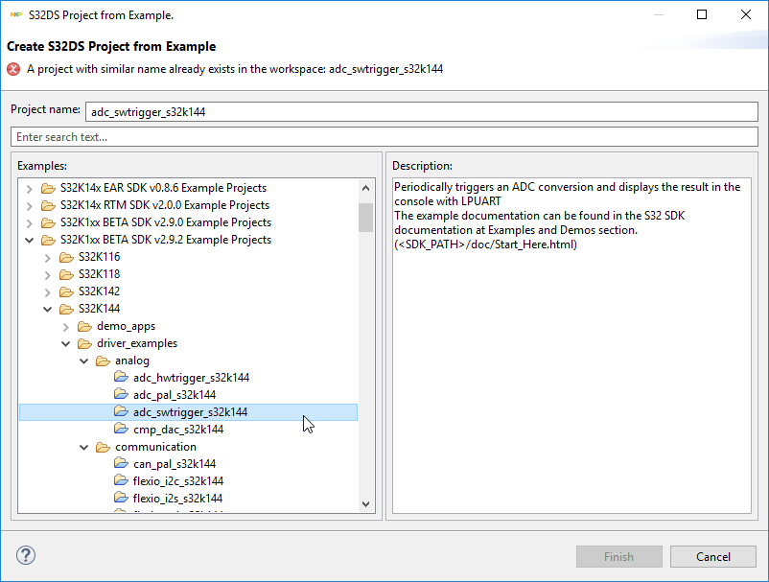The width and height of the screenshot is (769, 582).
Task: Click the adc_hwtrigger_s32k144 project icon
Action: point(121,378)
